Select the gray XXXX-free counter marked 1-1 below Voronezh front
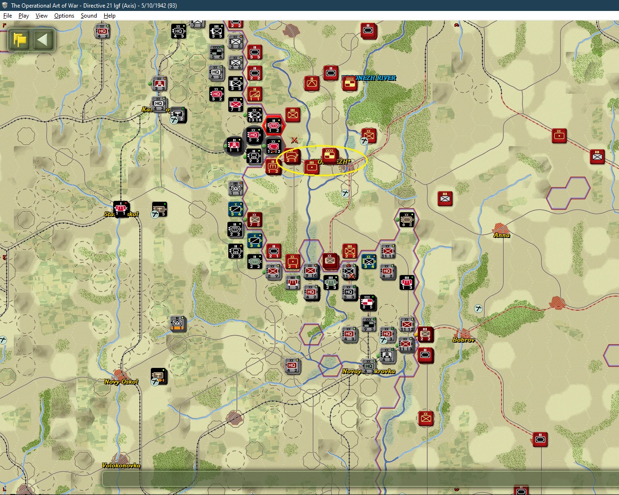The image size is (619, 495). [236, 188]
